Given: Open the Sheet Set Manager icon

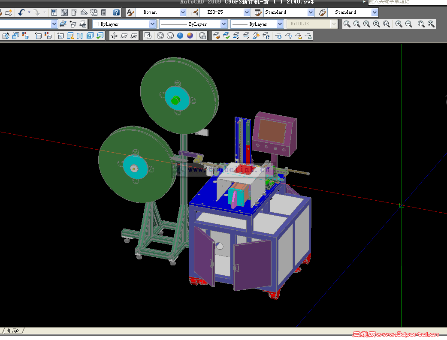Looking at the screenshot, I should (x=84, y=12).
